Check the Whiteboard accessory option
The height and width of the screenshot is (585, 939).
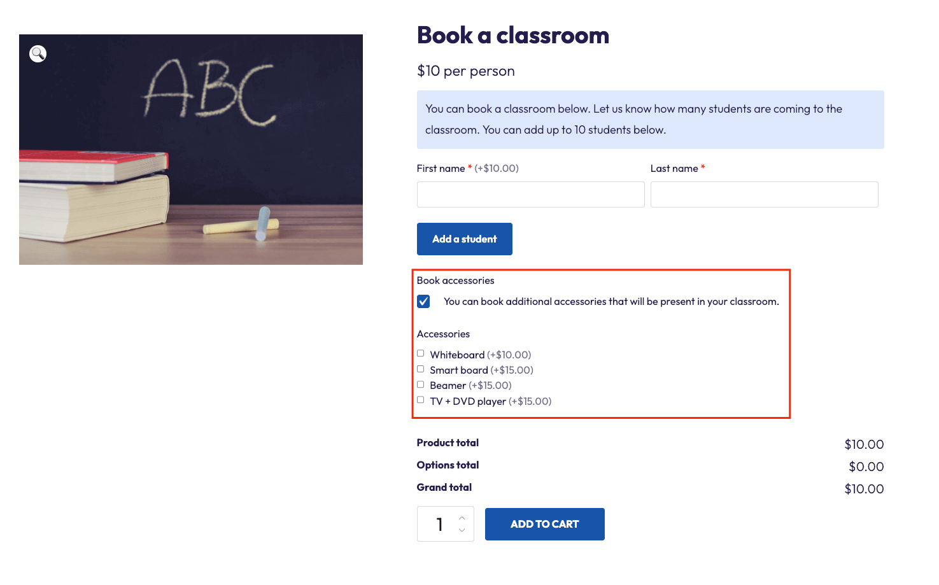click(420, 353)
